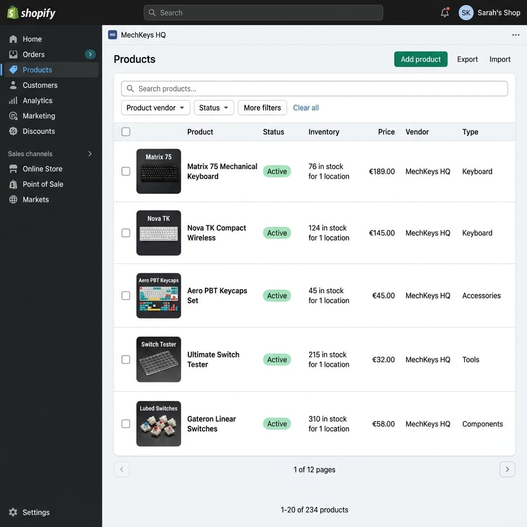This screenshot has height=527, width=527.
Task: Click the Vendor column header
Action: (417, 132)
